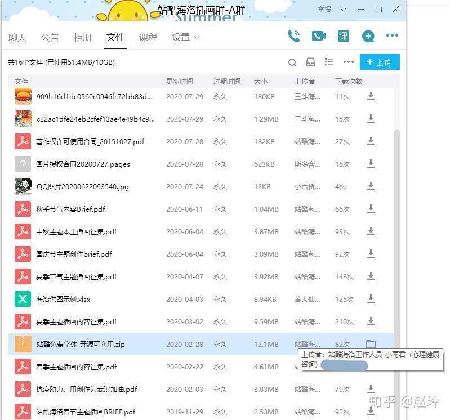Open the 设置 tab

pos(181,37)
